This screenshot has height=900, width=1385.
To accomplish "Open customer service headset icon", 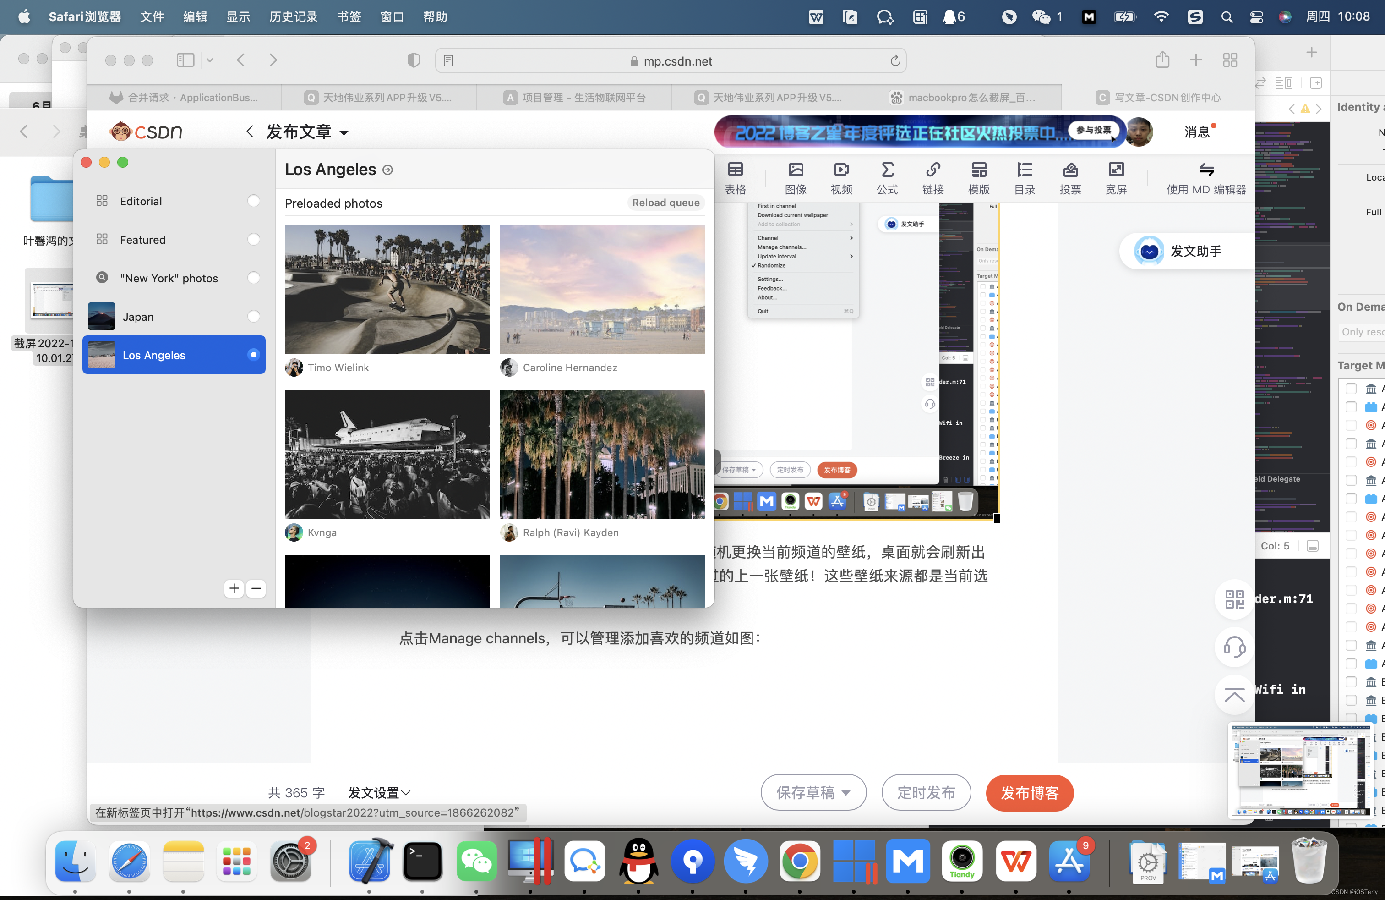I will [x=1234, y=647].
